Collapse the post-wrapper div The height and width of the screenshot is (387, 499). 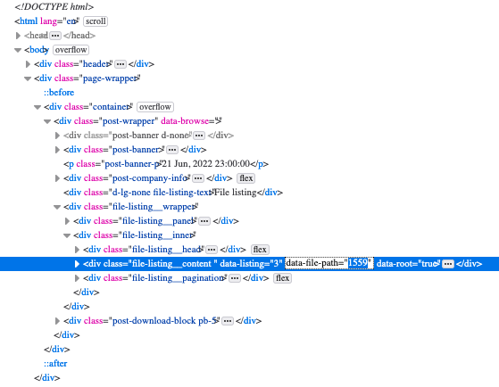click(x=47, y=121)
